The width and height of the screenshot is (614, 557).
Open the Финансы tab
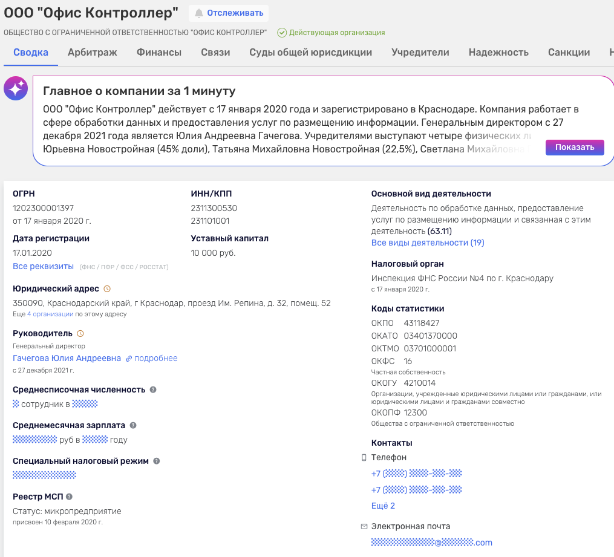(159, 53)
